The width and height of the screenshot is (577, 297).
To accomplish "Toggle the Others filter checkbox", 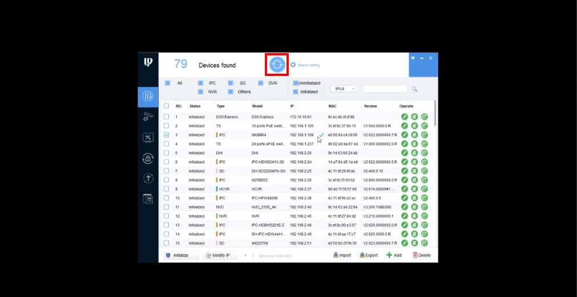I will click(x=231, y=92).
